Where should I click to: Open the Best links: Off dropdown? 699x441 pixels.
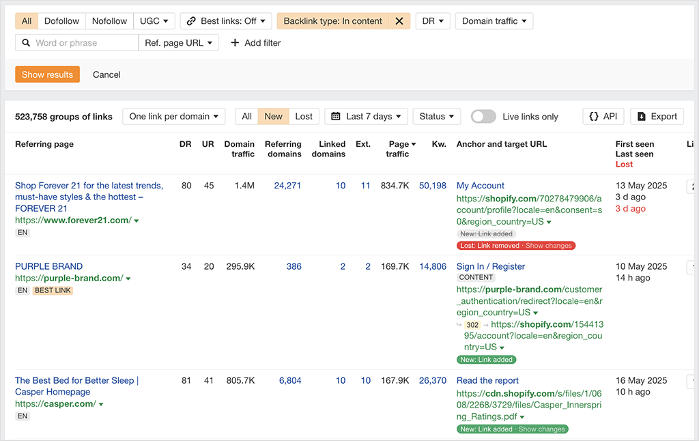pos(226,21)
